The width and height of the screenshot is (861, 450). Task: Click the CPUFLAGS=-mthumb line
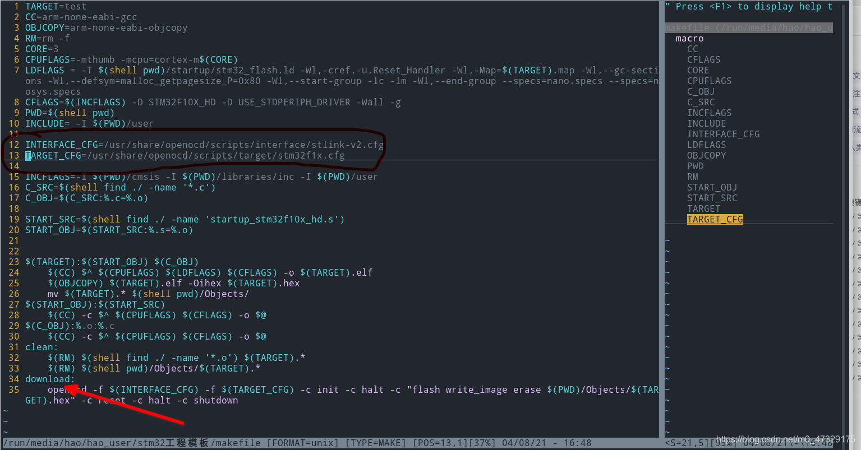click(131, 59)
